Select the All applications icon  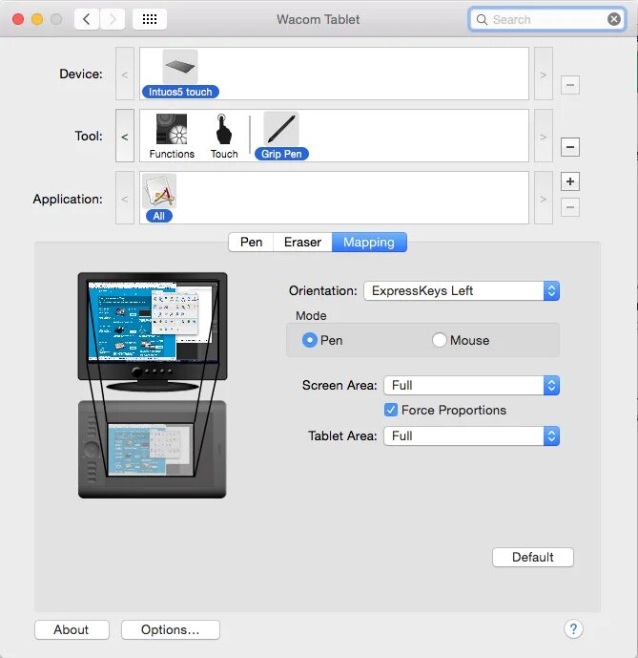[159, 191]
